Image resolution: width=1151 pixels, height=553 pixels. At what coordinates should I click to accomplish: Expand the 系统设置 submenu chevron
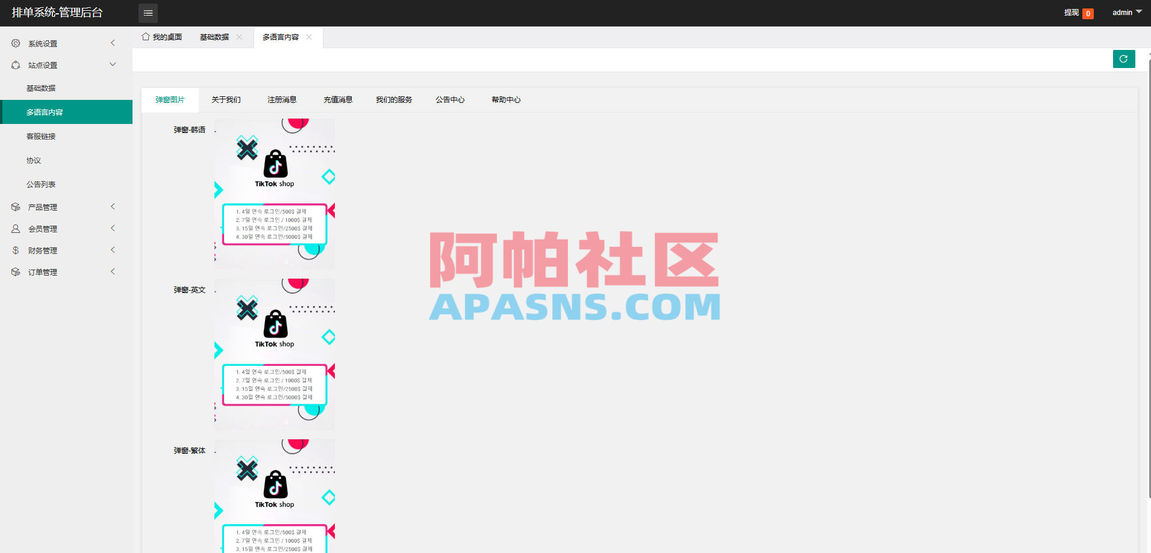click(x=113, y=43)
